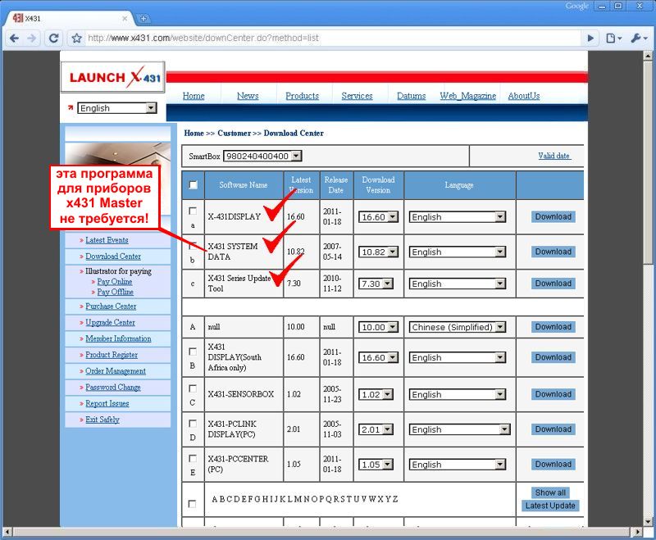
Task: Open the Upgrade Center link
Action: click(x=110, y=323)
